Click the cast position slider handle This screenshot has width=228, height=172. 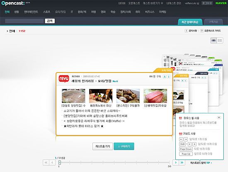[60, 162]
